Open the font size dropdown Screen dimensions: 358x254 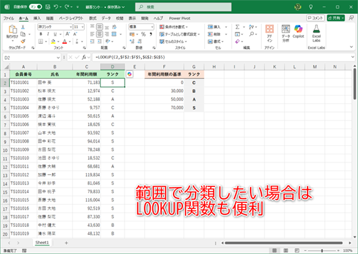(x=83, y=27)
